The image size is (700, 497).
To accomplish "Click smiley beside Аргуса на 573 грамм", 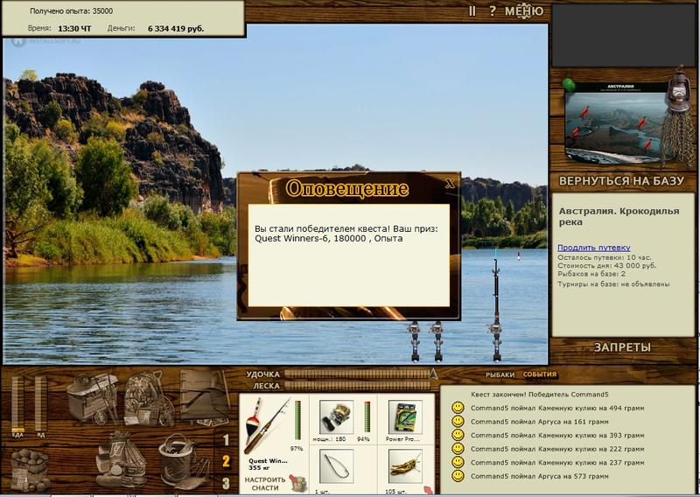I will [x=458, y=476].
